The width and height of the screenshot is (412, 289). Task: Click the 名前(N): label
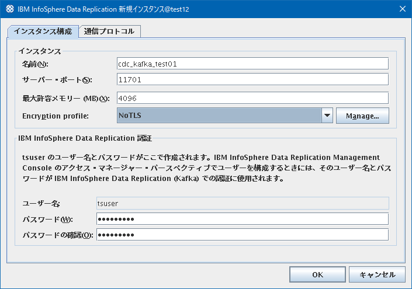coord(35,64)
